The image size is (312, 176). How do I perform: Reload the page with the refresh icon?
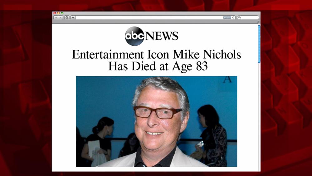[x=233, y=18]
